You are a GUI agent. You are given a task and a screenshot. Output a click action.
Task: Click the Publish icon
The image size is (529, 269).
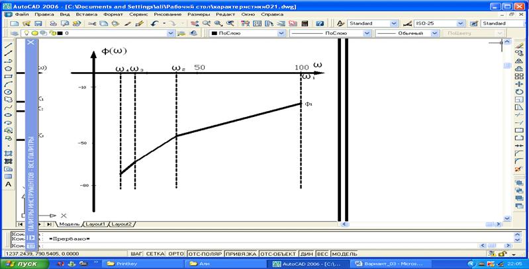(77, 24)
